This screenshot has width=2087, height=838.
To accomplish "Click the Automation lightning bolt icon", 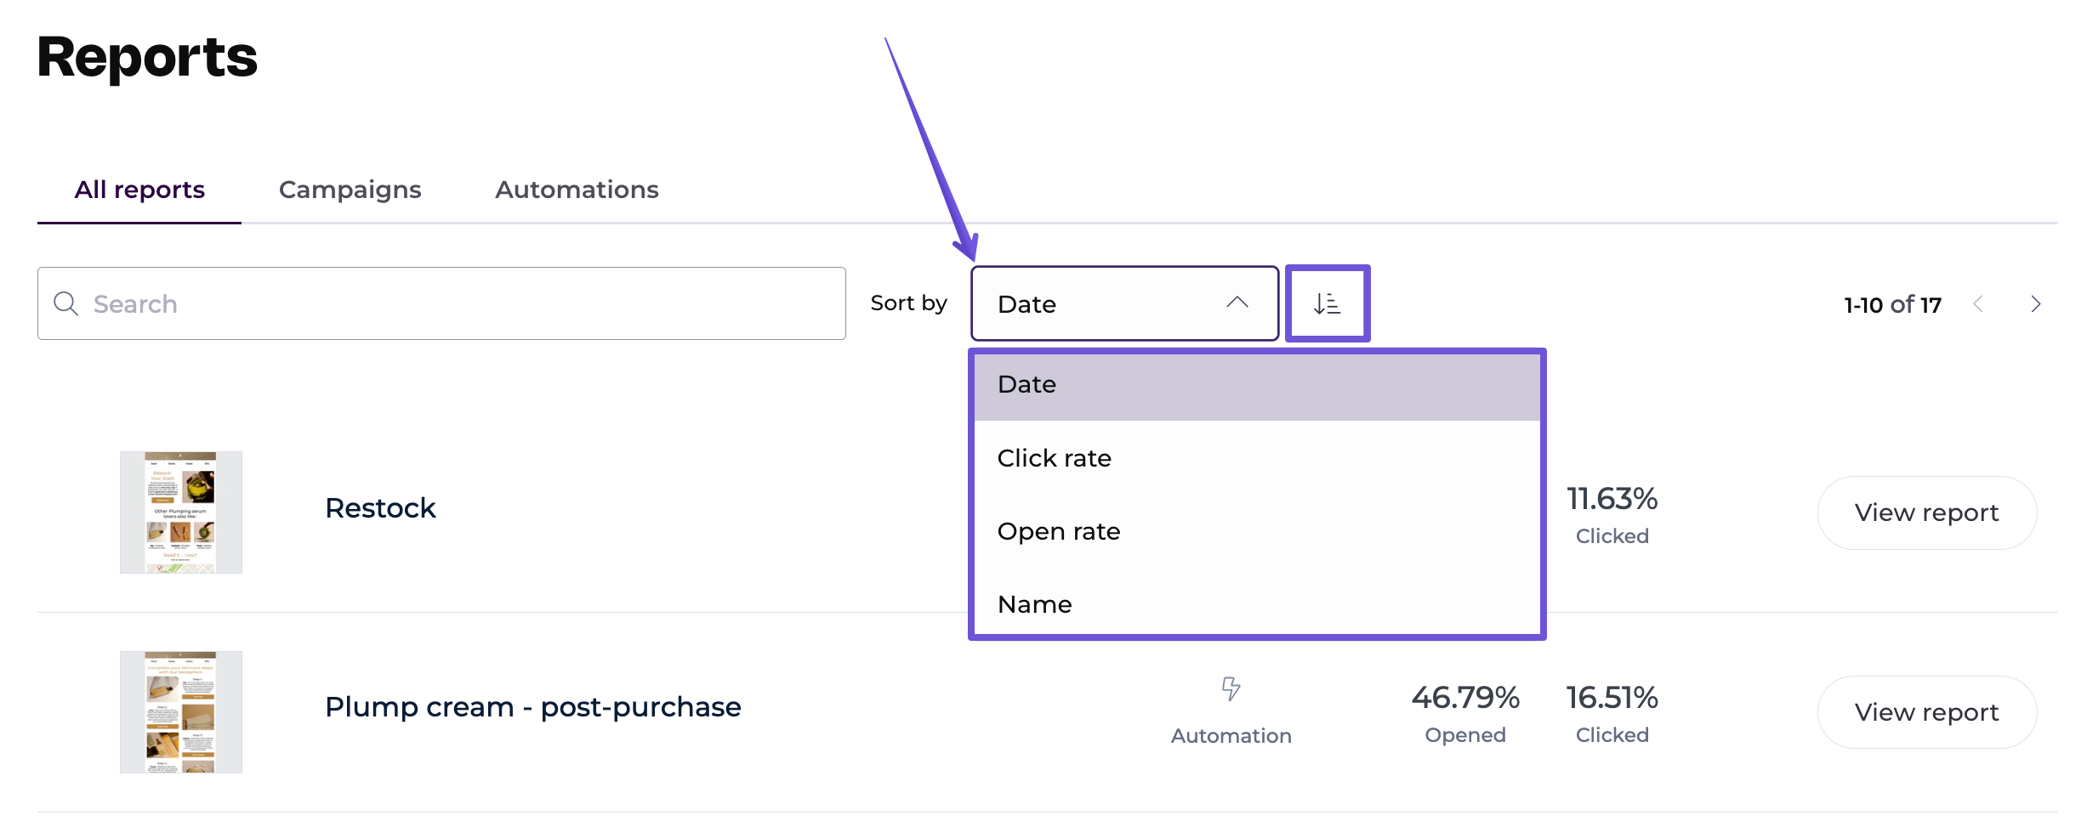I will 1231,688.
